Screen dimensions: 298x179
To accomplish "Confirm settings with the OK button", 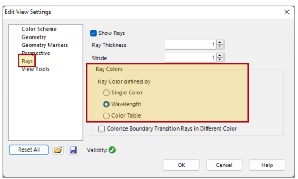I will (x=181, y=165).
